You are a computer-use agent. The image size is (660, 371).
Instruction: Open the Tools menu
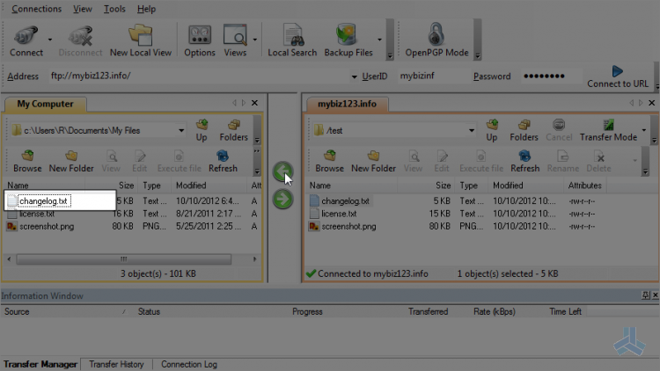tap(114, 9)
